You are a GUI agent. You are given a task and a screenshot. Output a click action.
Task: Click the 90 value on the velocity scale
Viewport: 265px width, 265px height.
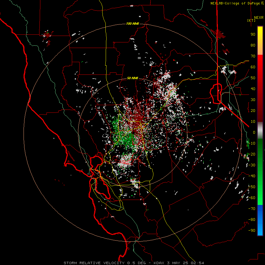tap(253, 34)
